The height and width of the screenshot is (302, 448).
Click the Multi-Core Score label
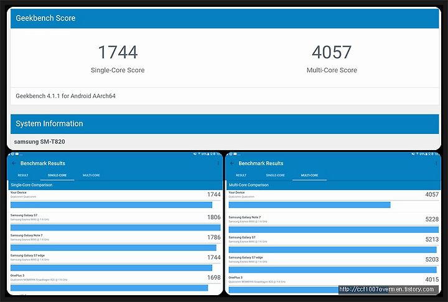click(x=332, y=70)
